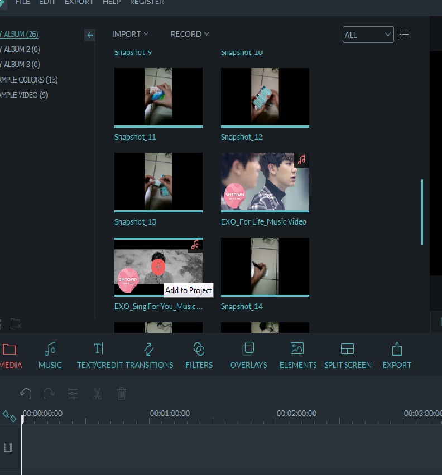The height and width of the screenshot is (475, 442).
Task: Click the red plus Add to Project button
Action: 158,267
